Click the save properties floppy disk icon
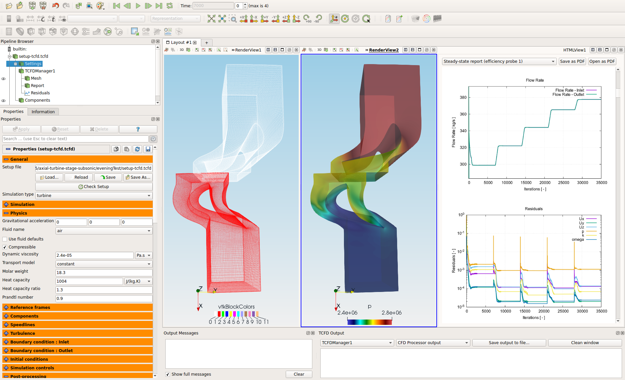Image resolution: width=625 pixels, height=380 pixels. click(x=148, y=149)
